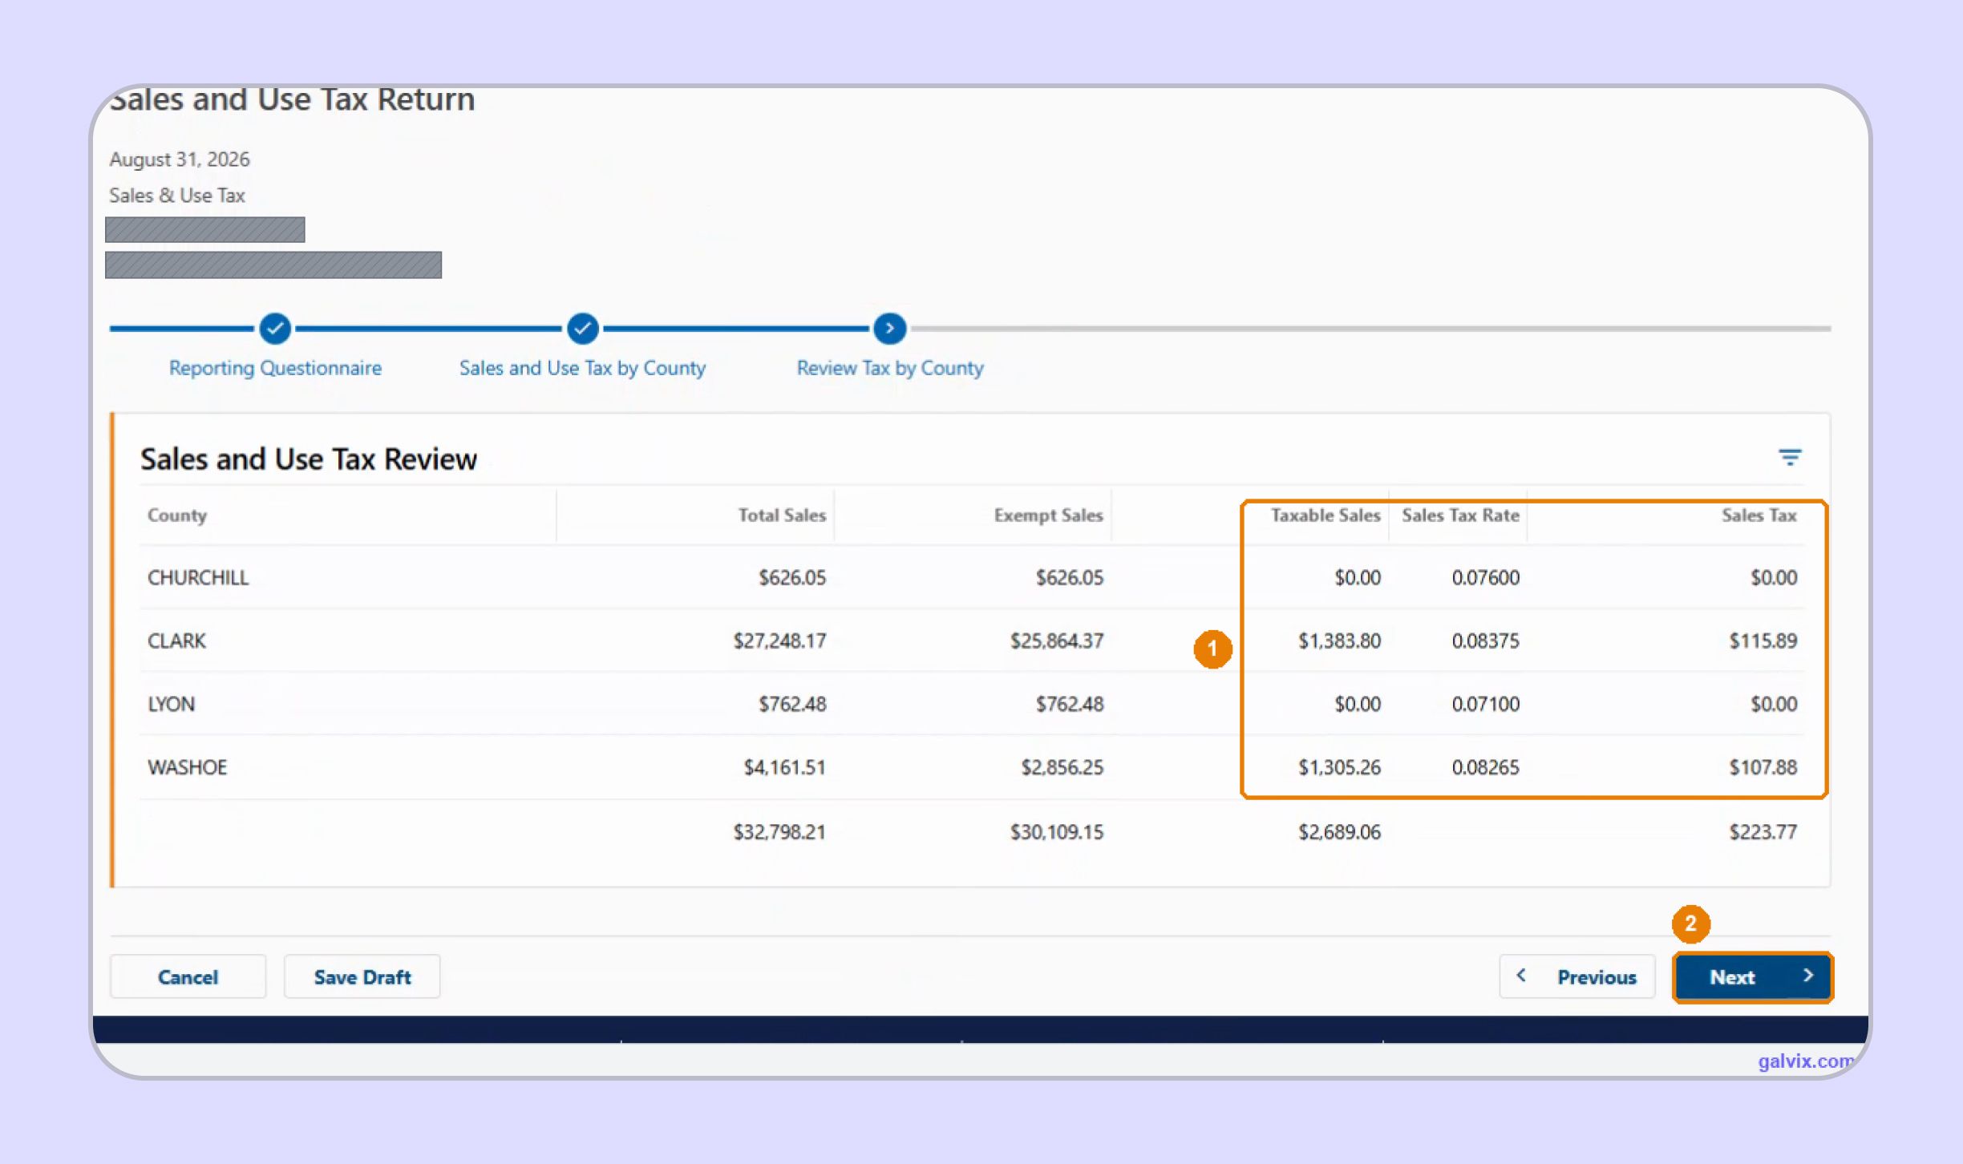Image resolution: width=1963 pixels, height=1164 pixels.
Task: Sort by the Total Sales column header
Action: [782, 515]
